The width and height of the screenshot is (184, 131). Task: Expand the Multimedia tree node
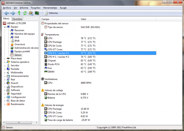[x=5, y=73]
